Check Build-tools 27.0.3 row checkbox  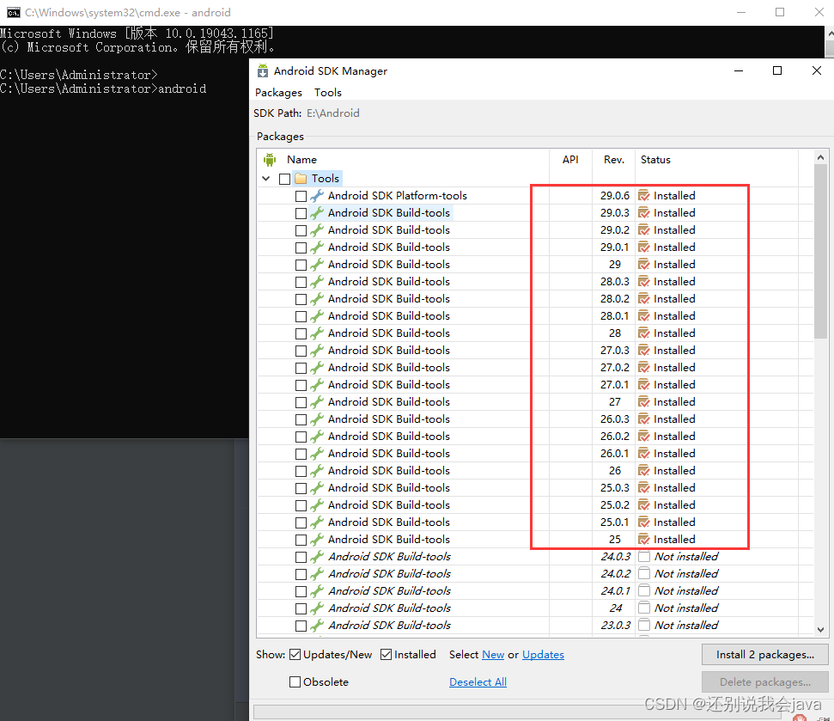point(301,351)
